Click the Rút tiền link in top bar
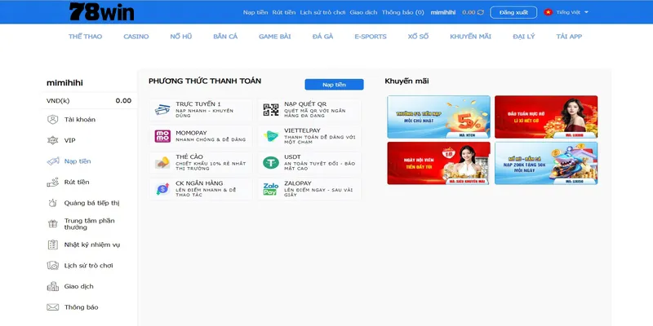653x326 pixels. point(284,12)
